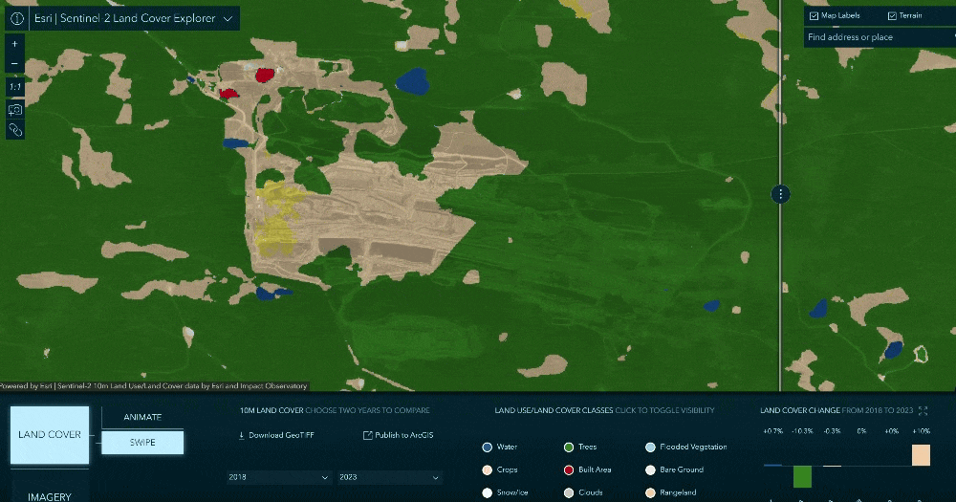Zoom out of the map
The height and width of the screenshot is (502, 956).
pos(14,64)
